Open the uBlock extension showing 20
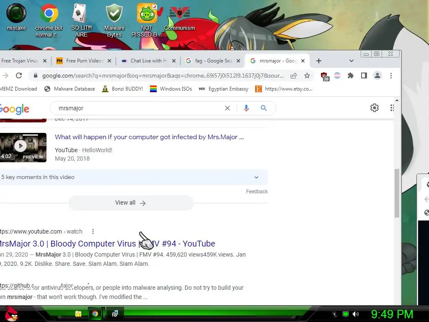Image resolution: width=429 pixels, height=322 pixels. (x=325, y=76)
